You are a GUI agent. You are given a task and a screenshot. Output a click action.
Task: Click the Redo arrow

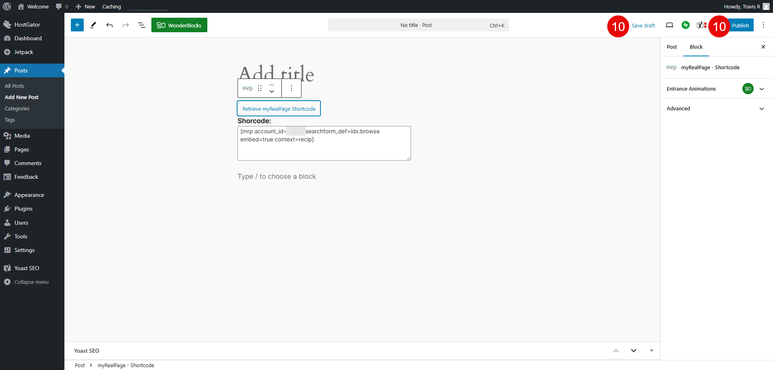pyautogui.click(x=126, y=25)
